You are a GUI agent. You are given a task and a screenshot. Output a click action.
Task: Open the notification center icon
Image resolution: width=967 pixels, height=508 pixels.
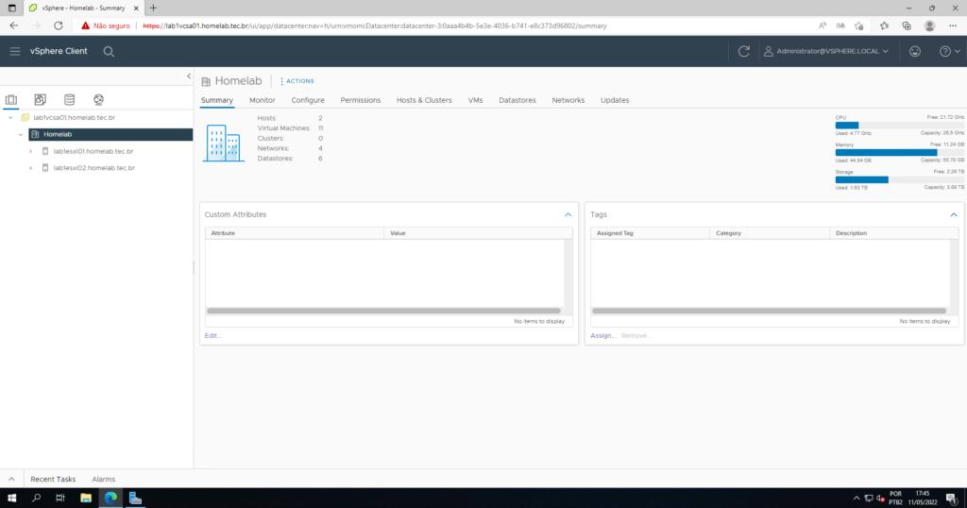click(x=952, y=499)
